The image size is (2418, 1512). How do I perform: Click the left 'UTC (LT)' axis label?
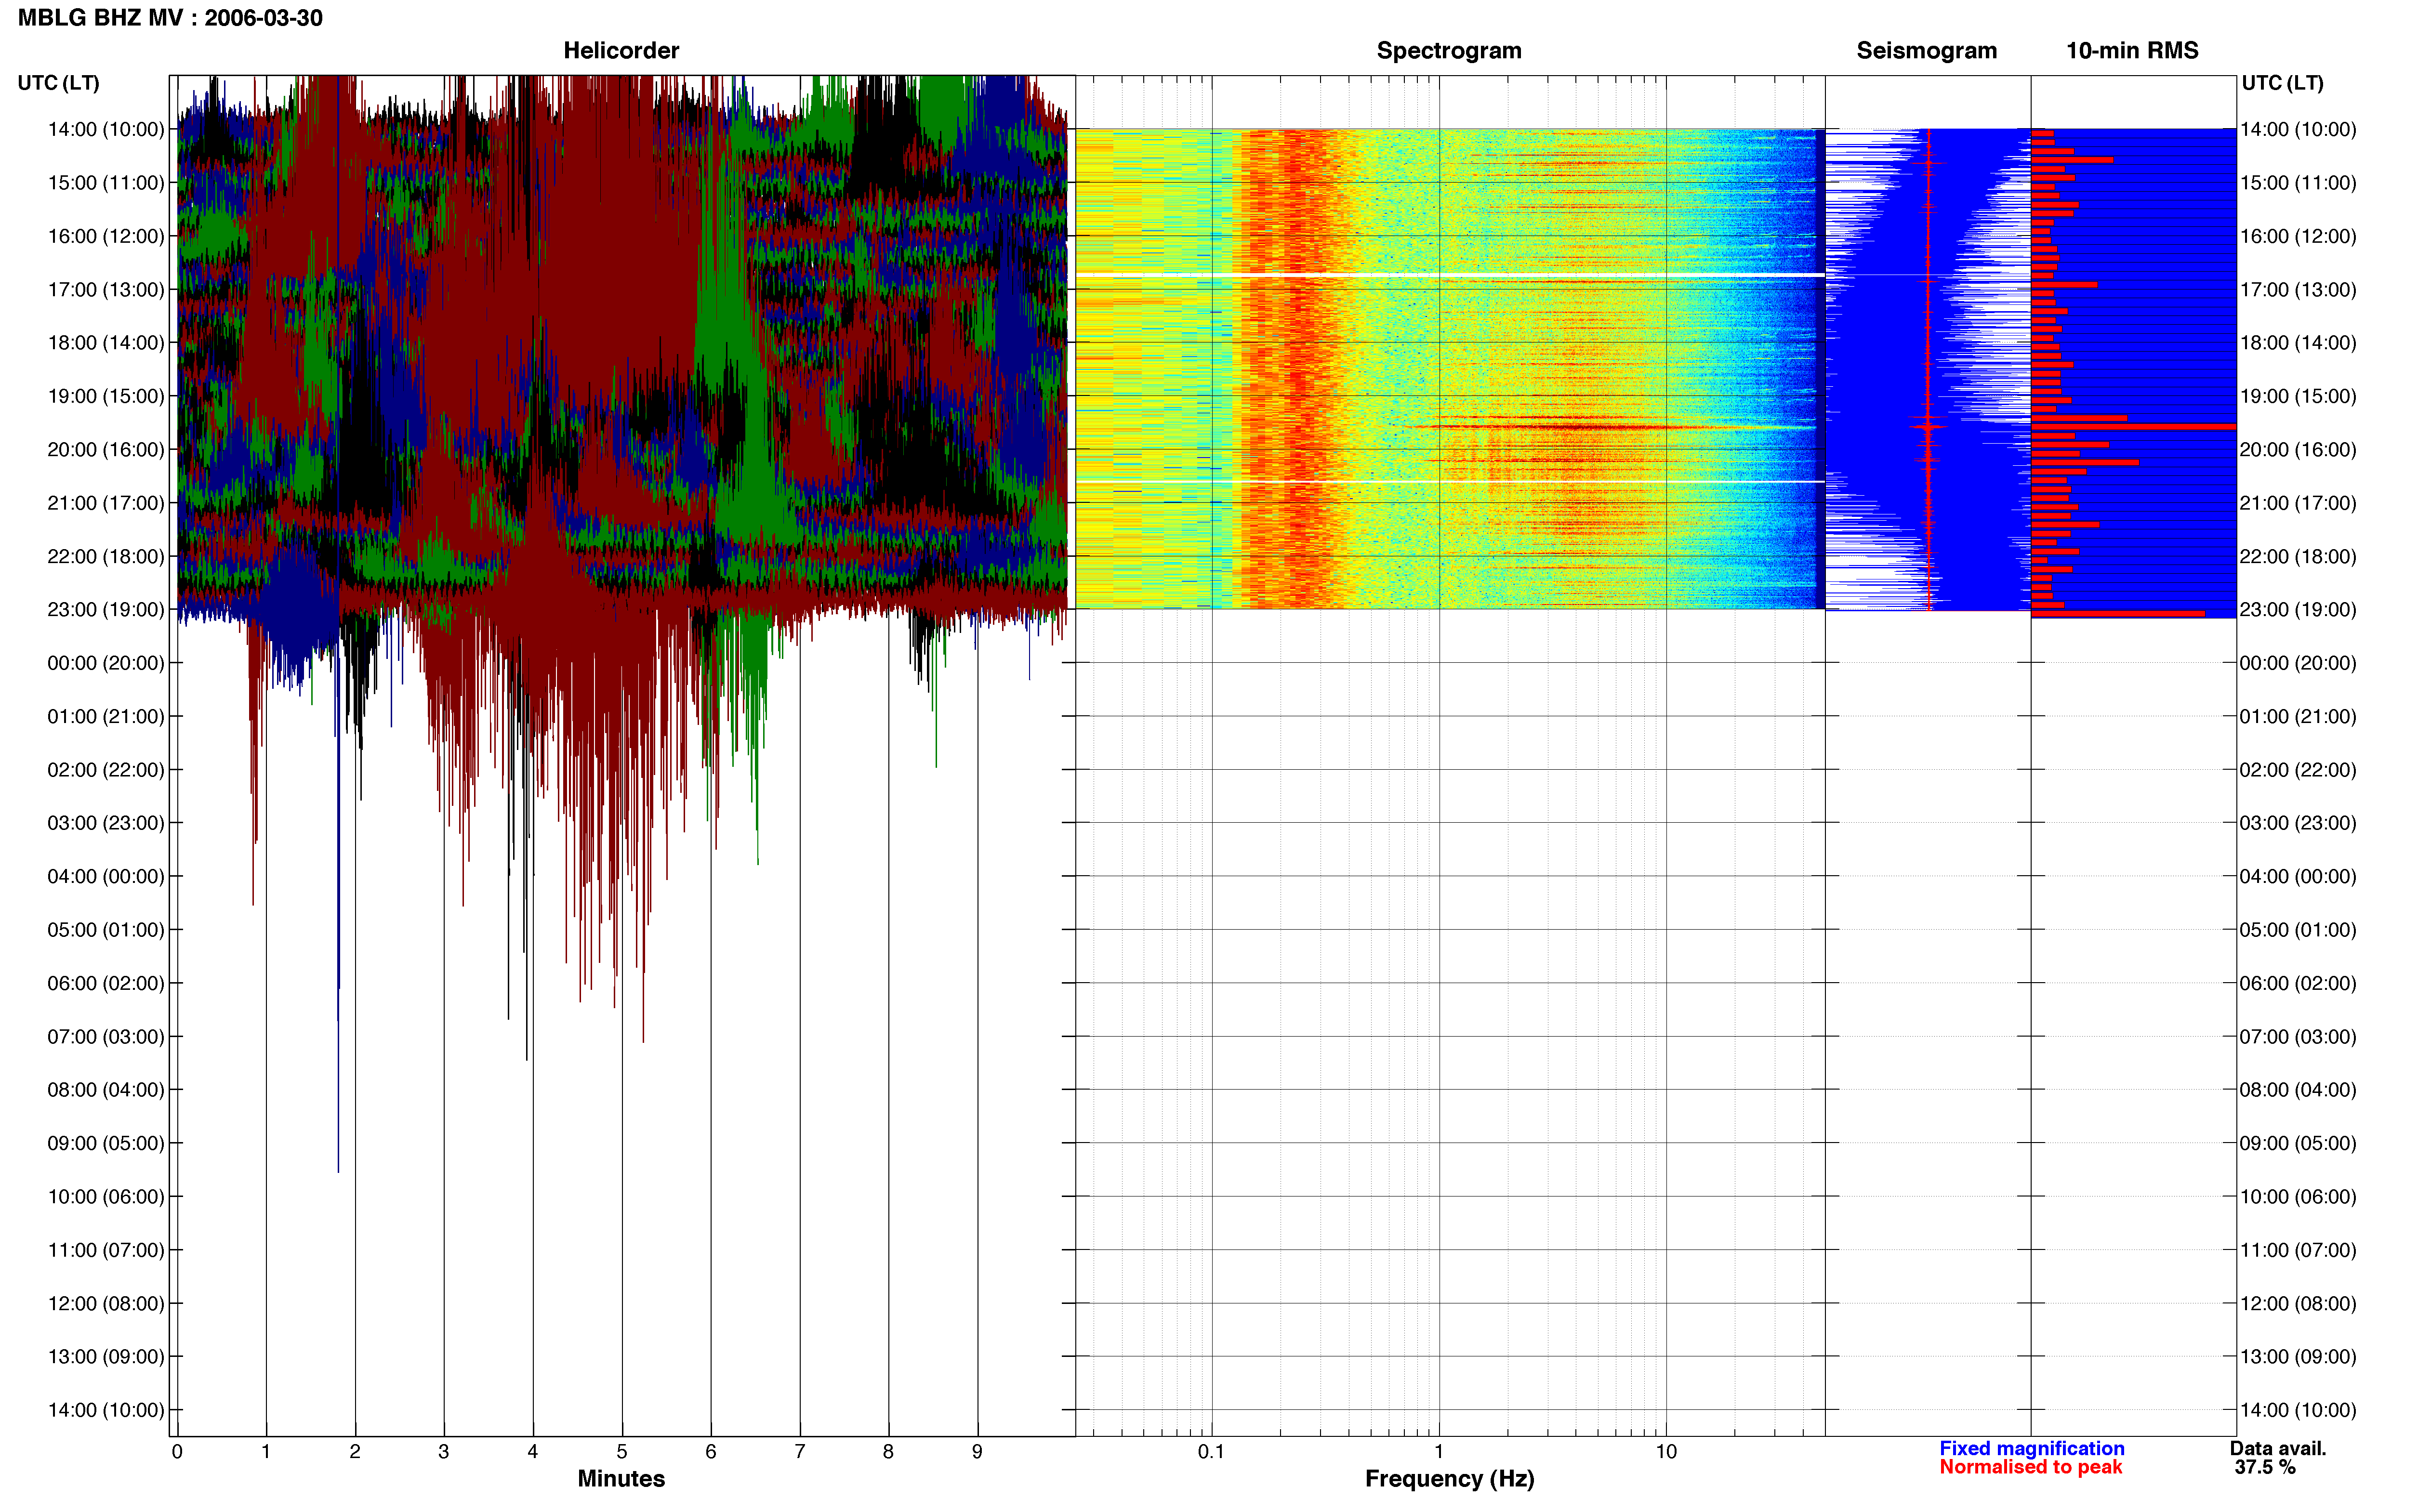[x=59, y=83]
